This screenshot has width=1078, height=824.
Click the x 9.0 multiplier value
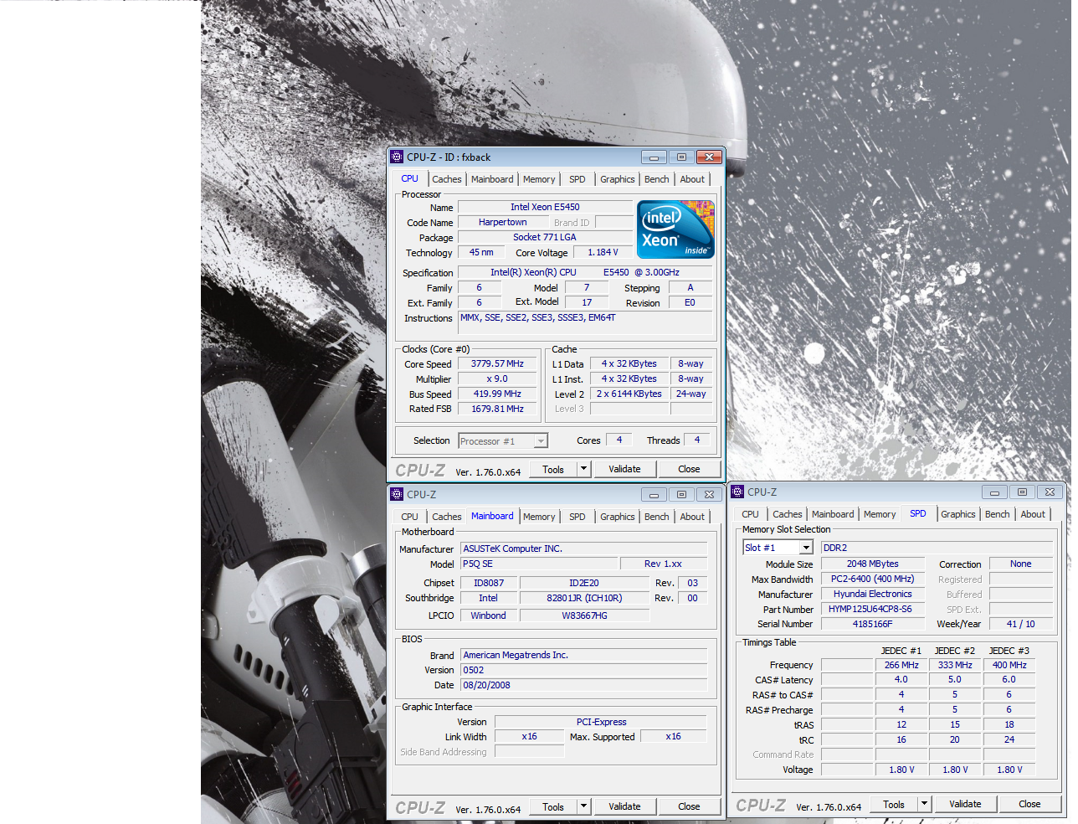click(x=497, y=379)
